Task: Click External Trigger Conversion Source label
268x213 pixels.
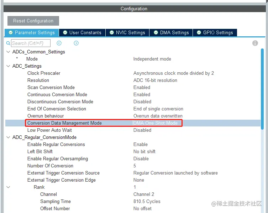Action: (x=63, y=173)
